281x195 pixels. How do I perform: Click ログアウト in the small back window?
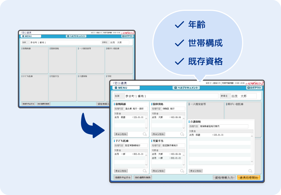(x=128, y=36)
